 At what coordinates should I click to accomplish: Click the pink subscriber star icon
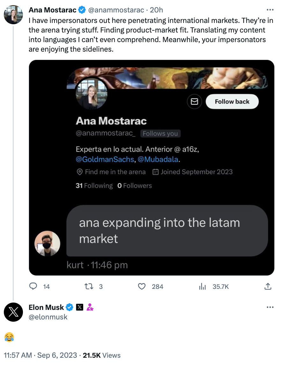(x=90, y=307)
